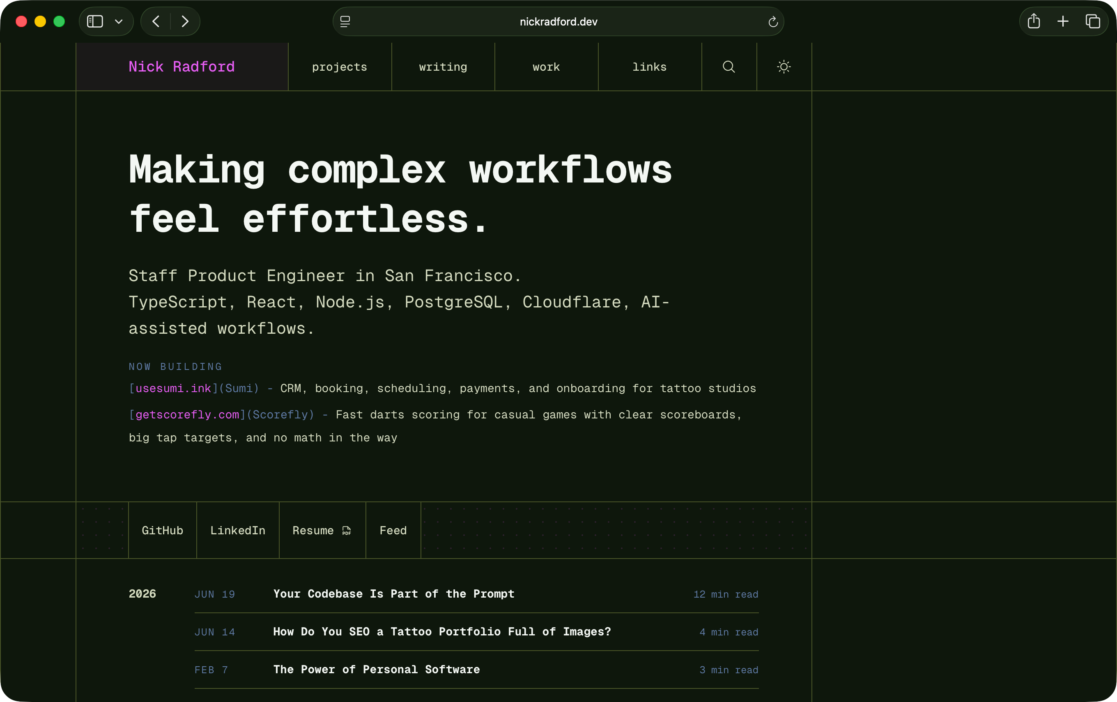Open post about SEO for Tattoo Portfolio
Image resolution: width=1117 pixels, height=702 pixels.
pyautogui.click(x=442, y=631)
